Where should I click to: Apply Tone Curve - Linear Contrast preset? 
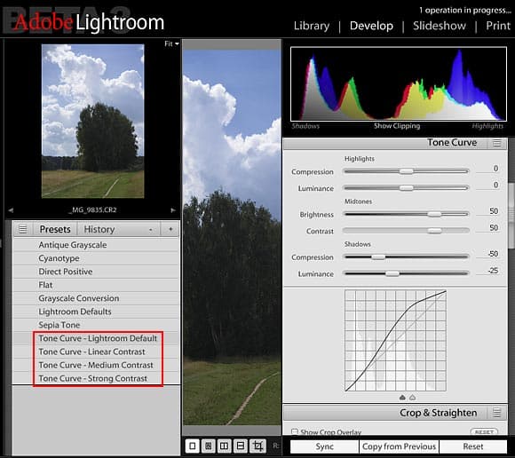(96, 351)
